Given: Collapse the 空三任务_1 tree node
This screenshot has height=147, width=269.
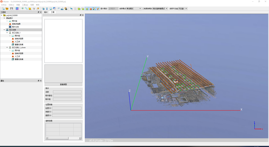Looking at the screenshot, I should 7,33.
